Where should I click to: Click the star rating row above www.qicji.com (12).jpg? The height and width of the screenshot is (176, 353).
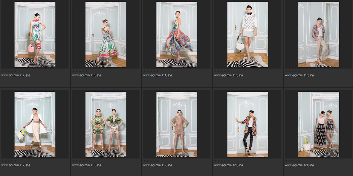[x=9, y=71]
